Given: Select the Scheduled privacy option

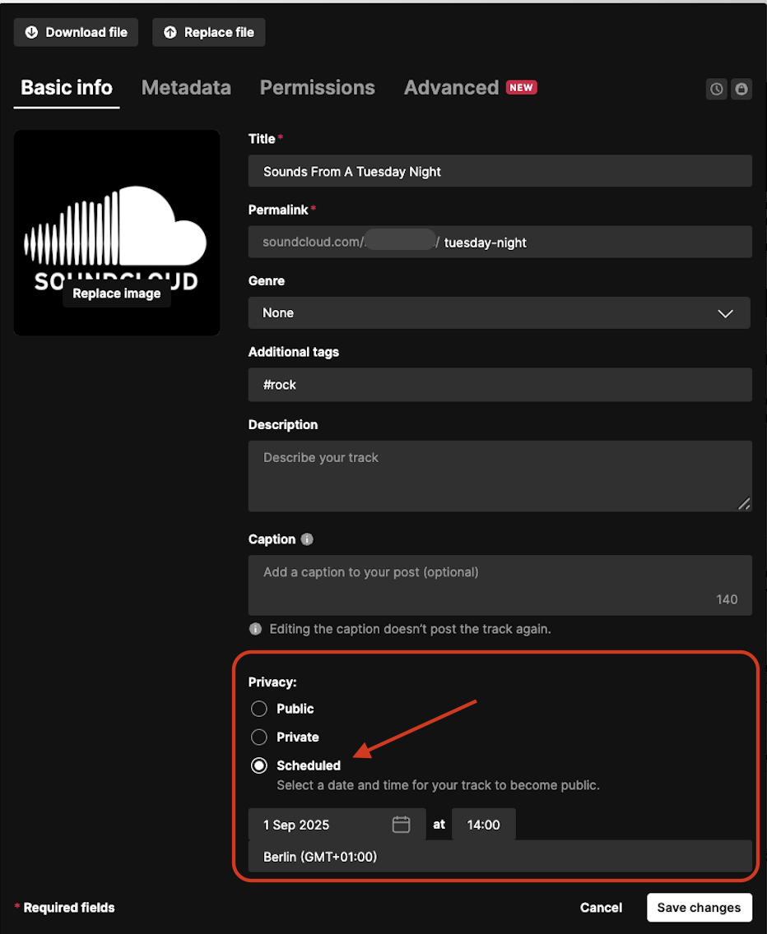Looking at the screenshot, I should coord(259,765).
